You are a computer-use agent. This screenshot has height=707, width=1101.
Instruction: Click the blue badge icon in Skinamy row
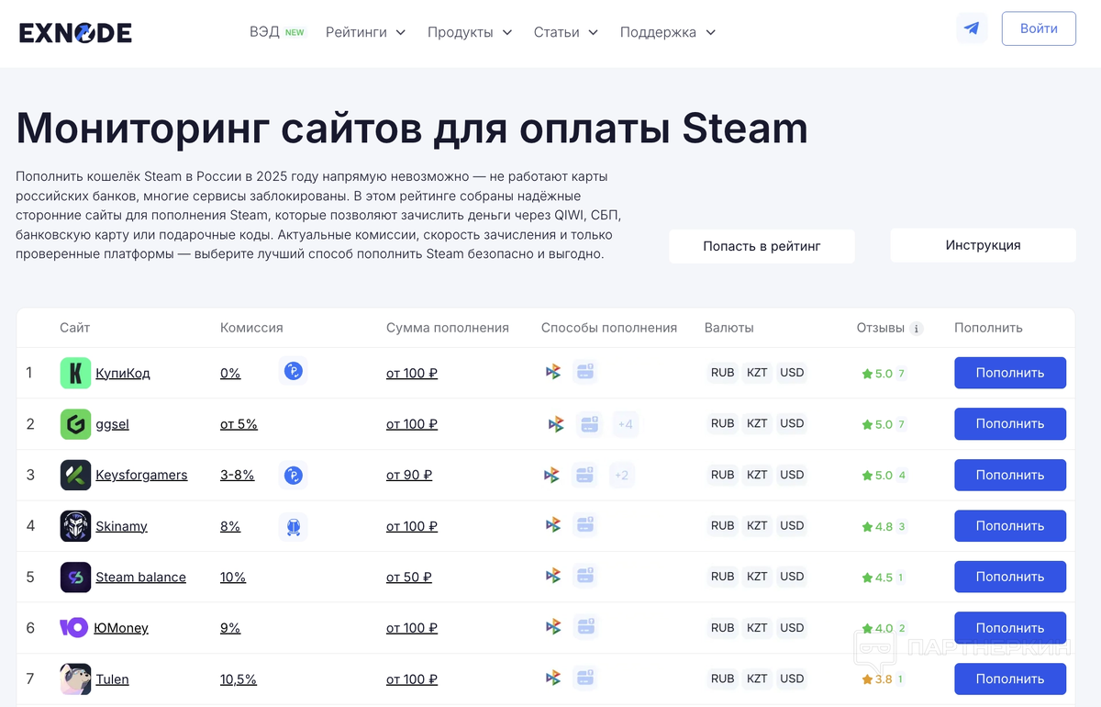pyautogui.click(x=293, y=526)
